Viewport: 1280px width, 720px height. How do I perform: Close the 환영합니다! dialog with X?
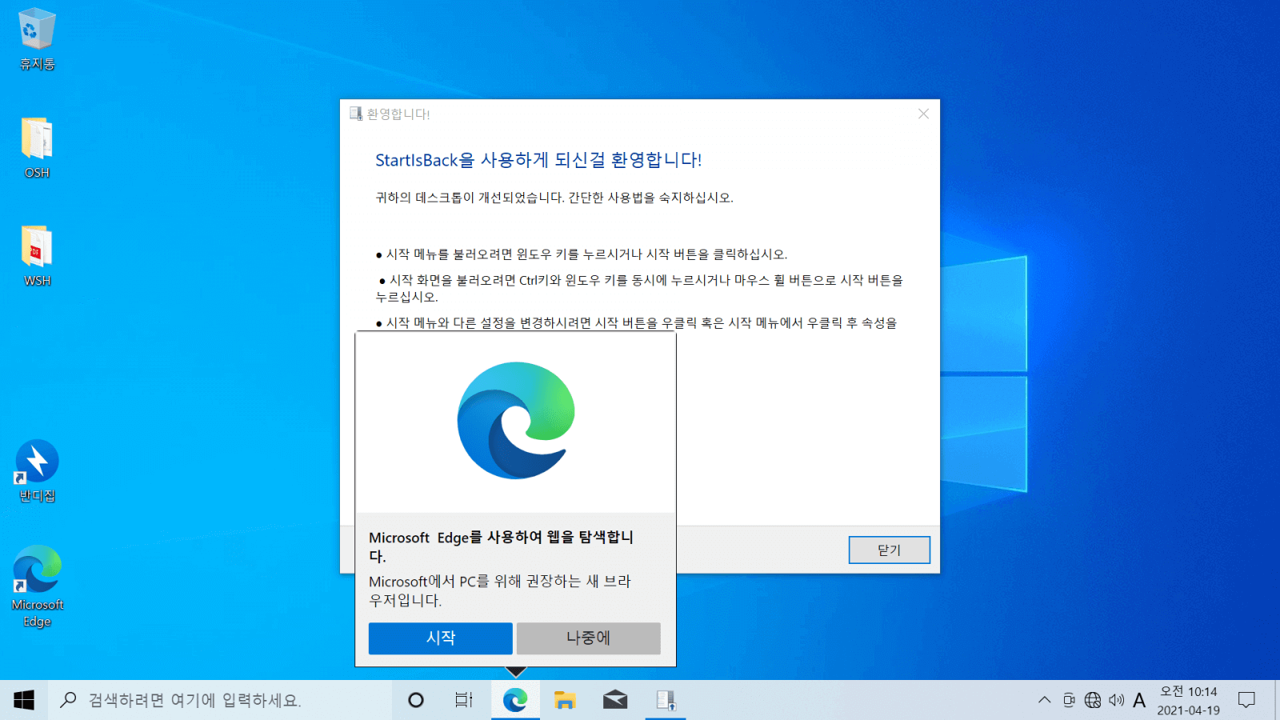click(923, 114)
